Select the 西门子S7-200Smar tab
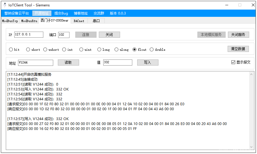The width and height of the screenshot is (257, 154). tap(55, 20)
